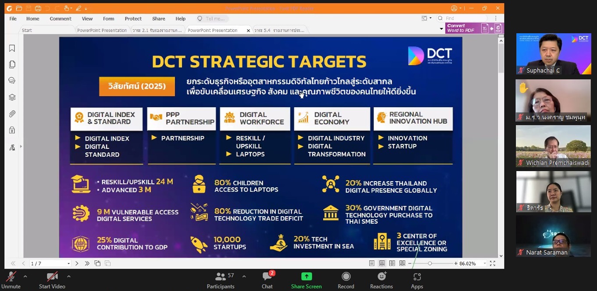Open the Attachments paperclip panel

(12, 114)
